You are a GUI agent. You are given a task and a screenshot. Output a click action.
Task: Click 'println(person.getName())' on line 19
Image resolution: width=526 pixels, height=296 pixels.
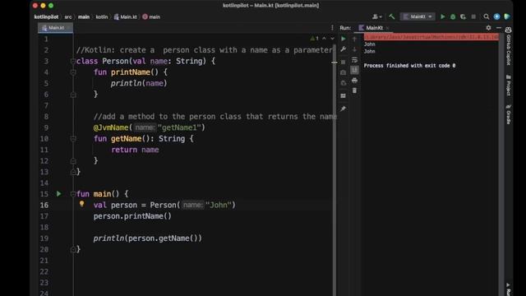[148, 238]
